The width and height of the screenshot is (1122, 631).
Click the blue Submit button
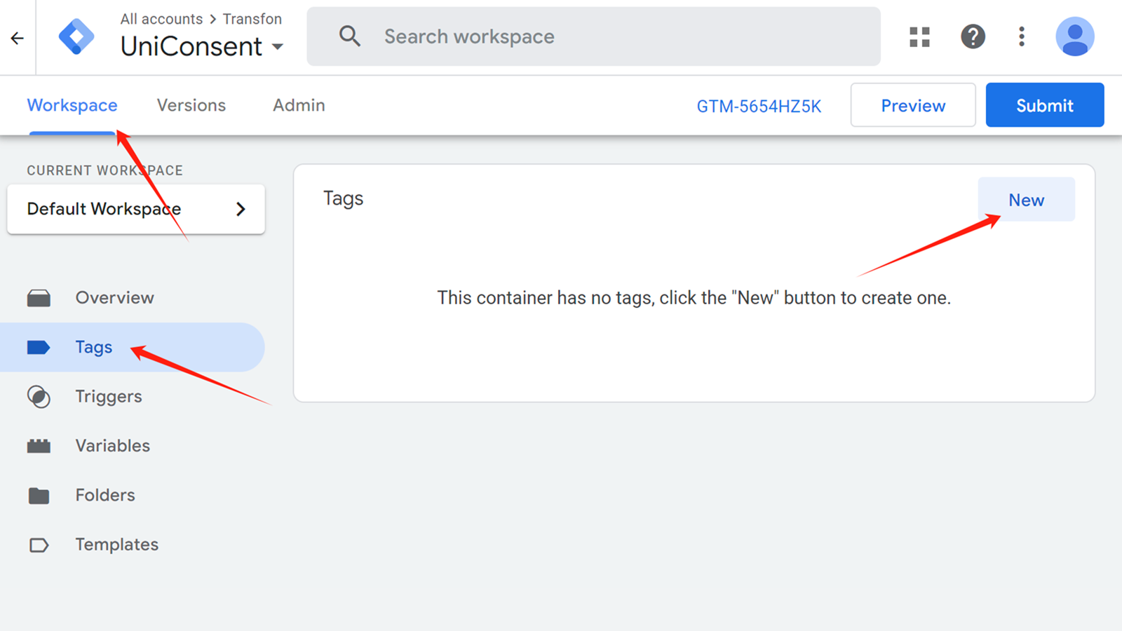pos(1045,105)
